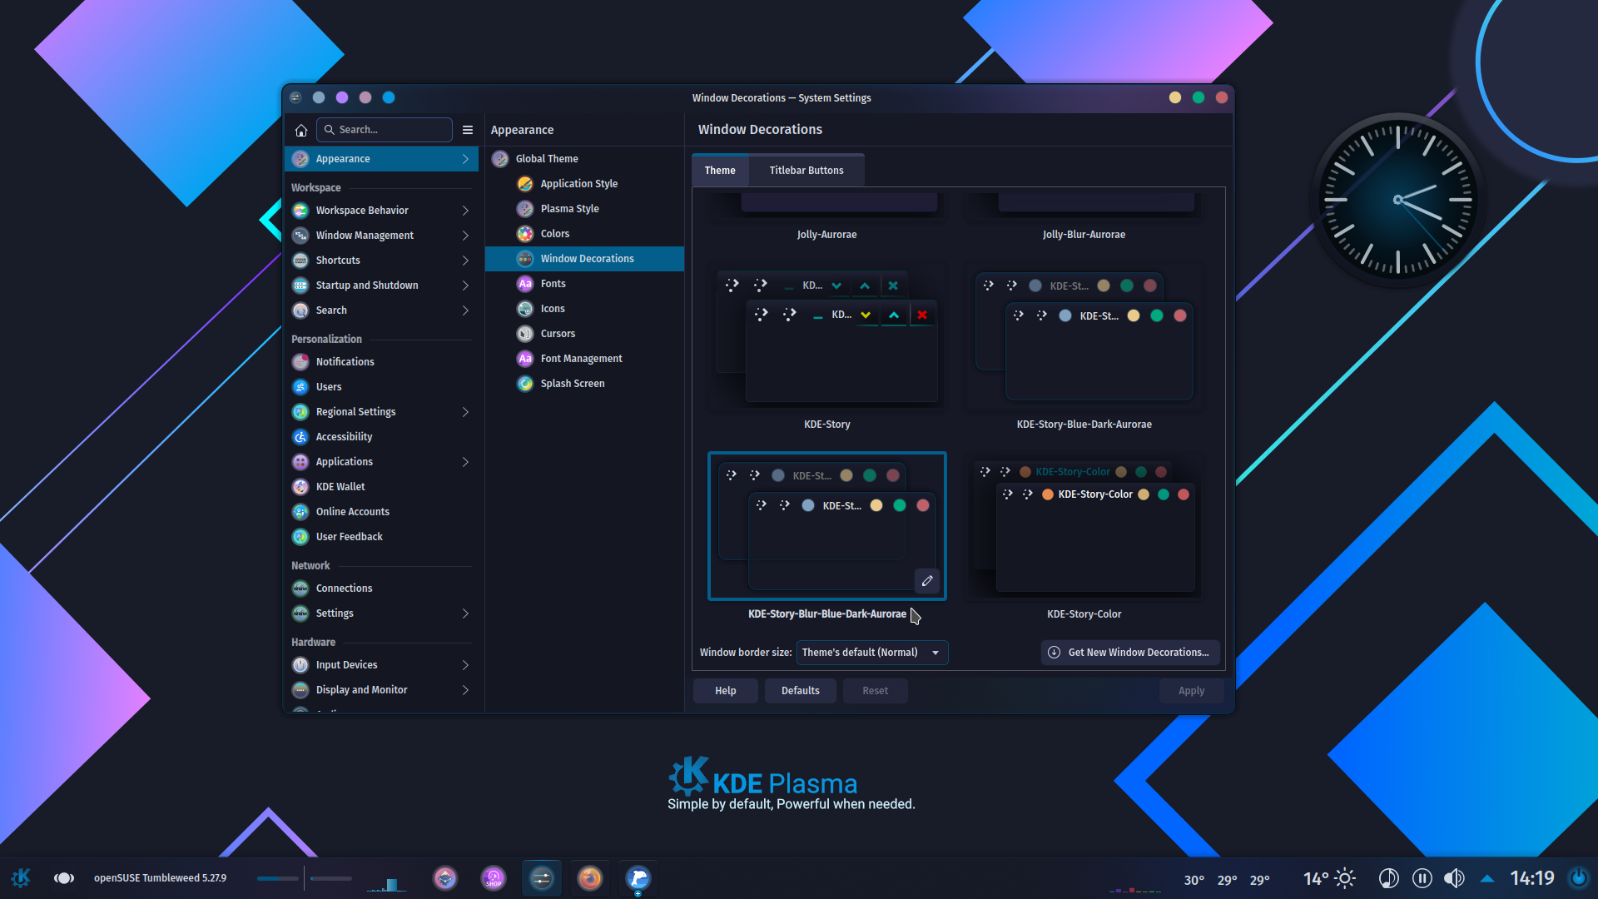
Task: Click the analog clock widget on the desktop
Action: [x=1398, y=200]
